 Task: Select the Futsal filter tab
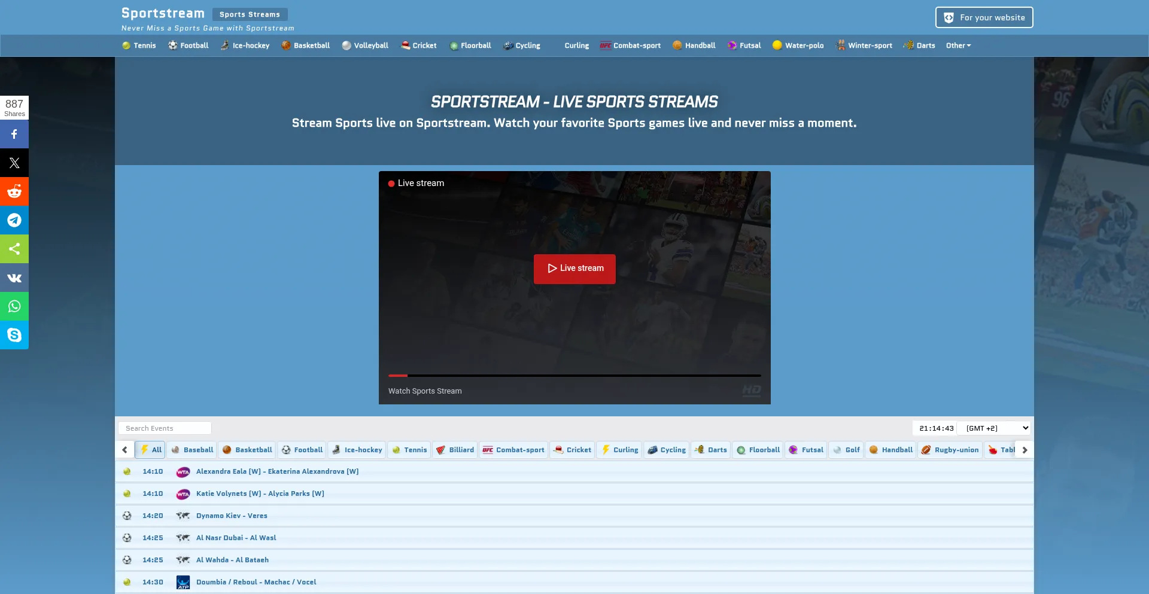pos(807,450)
